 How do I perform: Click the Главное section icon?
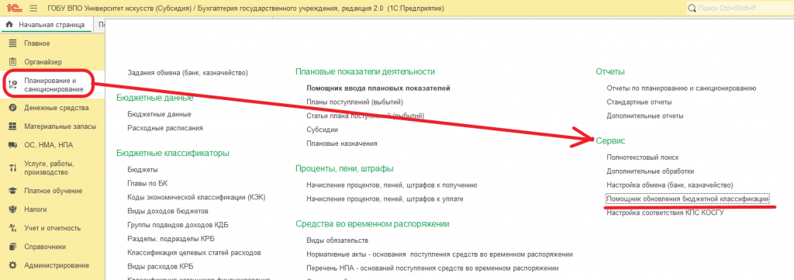13,43
